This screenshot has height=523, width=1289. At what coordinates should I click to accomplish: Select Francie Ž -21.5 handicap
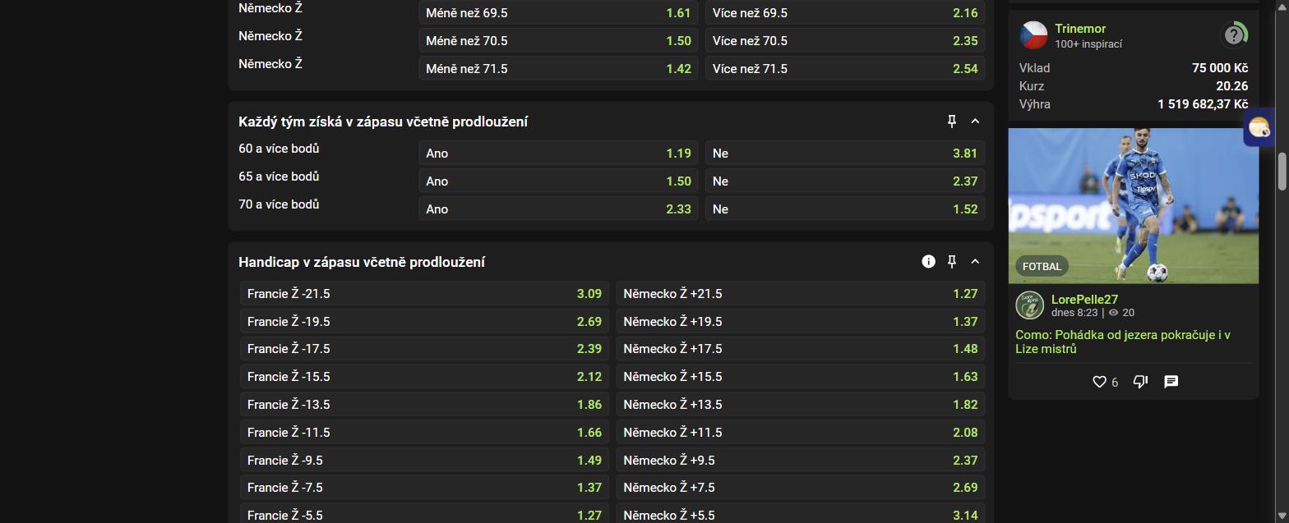(424, 294)
